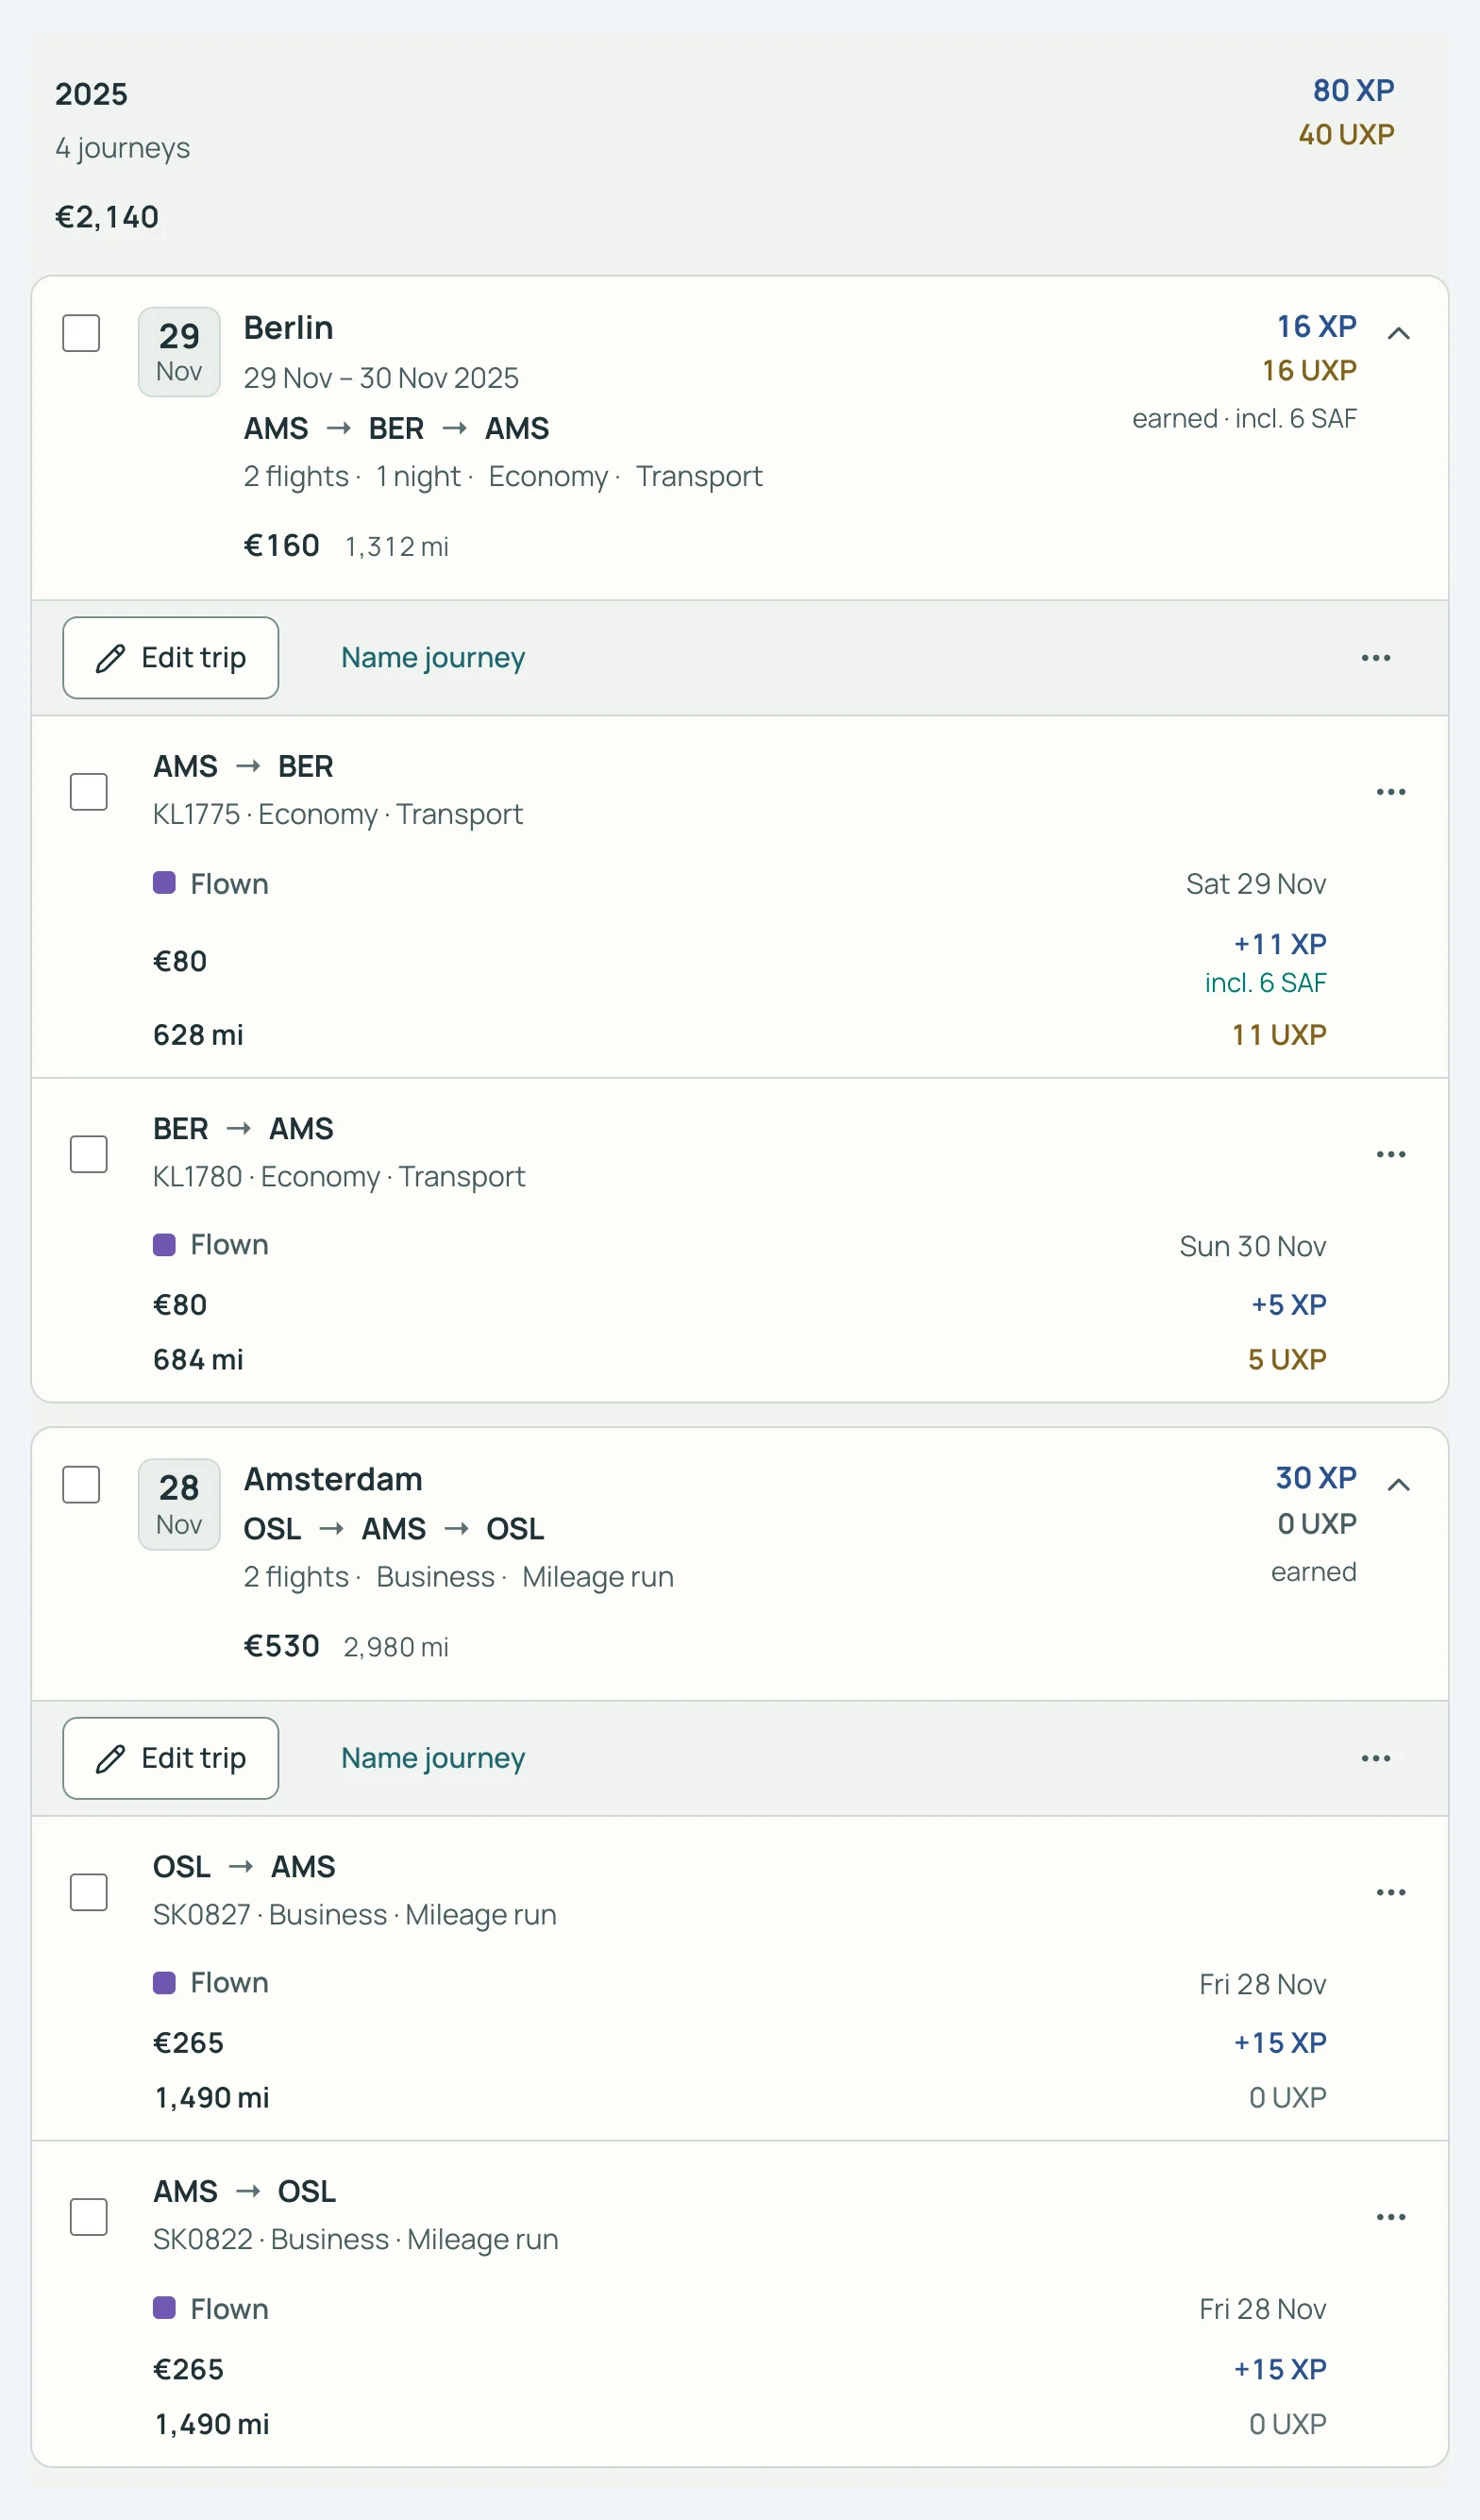Click the '4 journeys' summary text

[x=122, y=148]
